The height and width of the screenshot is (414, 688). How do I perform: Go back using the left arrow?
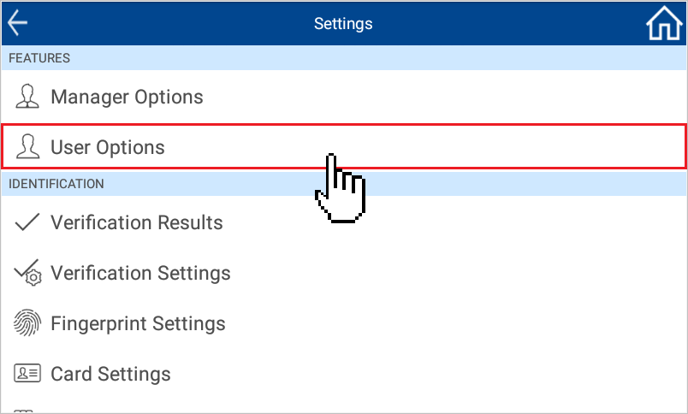point(18,23)
